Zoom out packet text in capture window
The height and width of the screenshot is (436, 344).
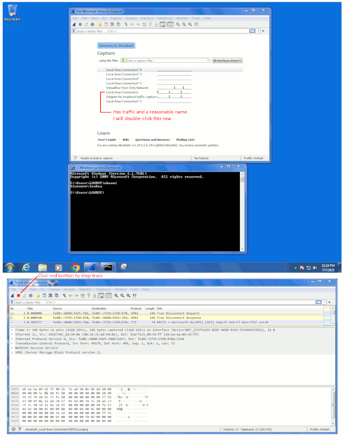(x=122, y=295)
